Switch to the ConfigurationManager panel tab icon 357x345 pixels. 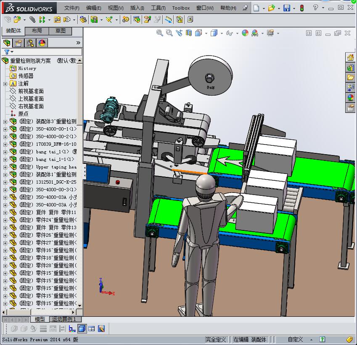tap(30, 43)
